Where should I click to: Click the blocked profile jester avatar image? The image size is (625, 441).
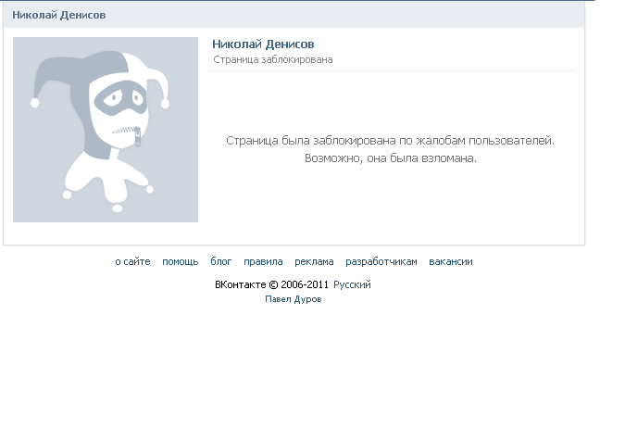(106, 130)
